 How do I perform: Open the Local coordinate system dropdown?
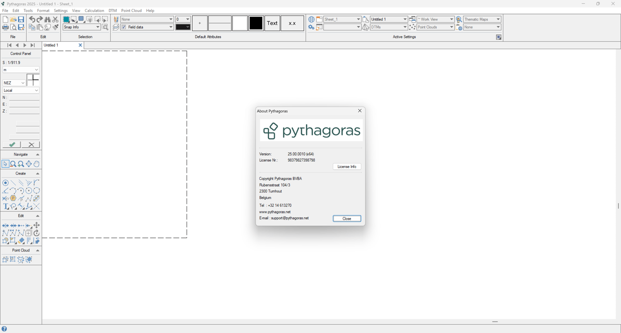[21, 91]
